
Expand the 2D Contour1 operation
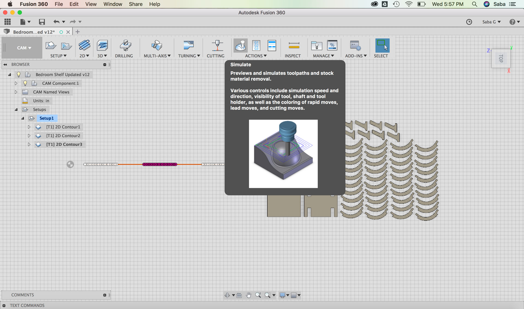[x=29, y=127]
